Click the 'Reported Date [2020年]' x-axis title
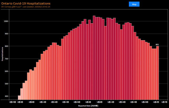Viewport: 169px width, 108px height. 88,106
